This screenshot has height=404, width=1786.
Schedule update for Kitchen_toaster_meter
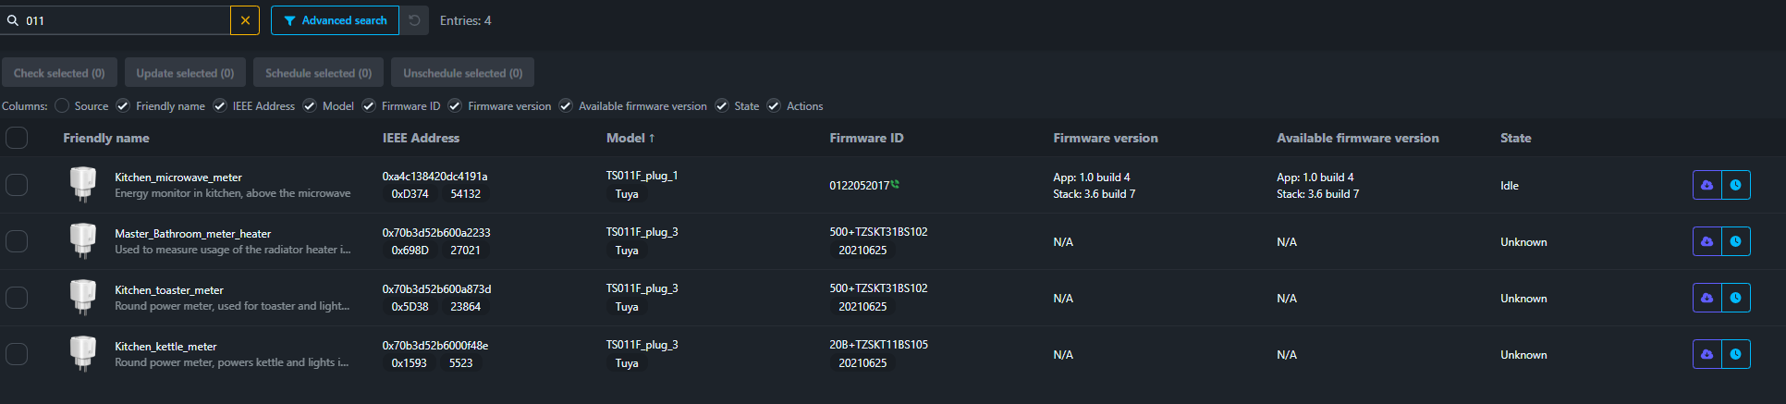(x=1735, y=298)
